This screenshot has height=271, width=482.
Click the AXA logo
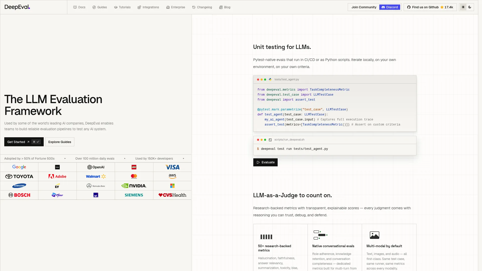[x=96, y=195]
